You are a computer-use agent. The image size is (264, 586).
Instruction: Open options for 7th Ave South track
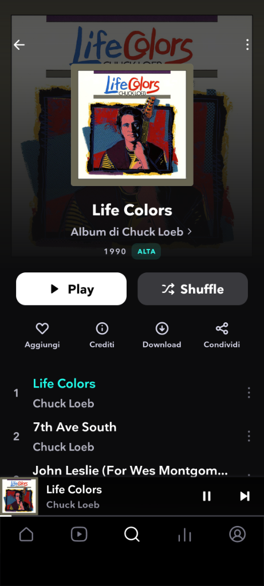[x=249, y=436]
